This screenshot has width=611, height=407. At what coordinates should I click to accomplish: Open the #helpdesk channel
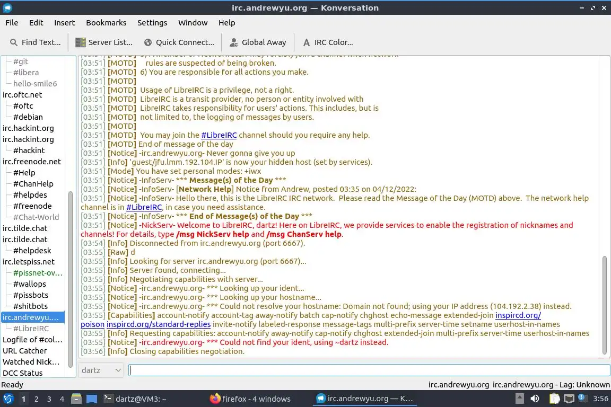[x=32, y=251]
